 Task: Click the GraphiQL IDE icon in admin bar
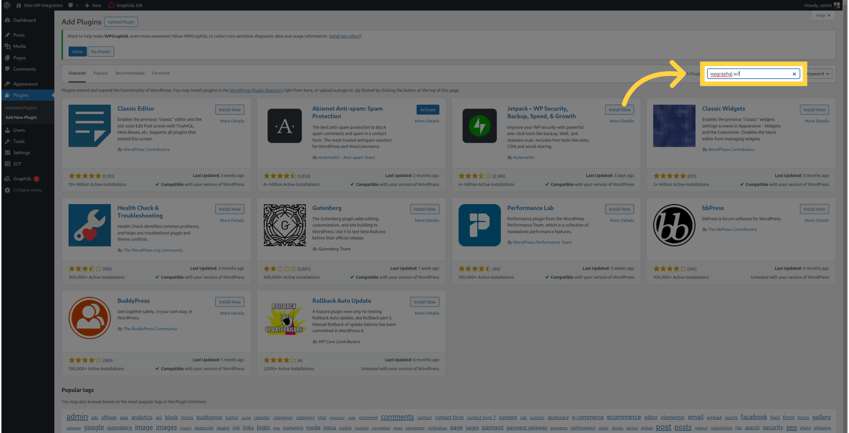tap(111, 5)
